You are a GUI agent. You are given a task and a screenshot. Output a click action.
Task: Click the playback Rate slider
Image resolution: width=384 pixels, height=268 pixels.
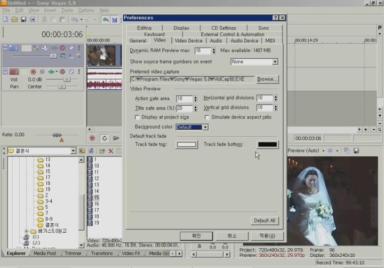57,135
